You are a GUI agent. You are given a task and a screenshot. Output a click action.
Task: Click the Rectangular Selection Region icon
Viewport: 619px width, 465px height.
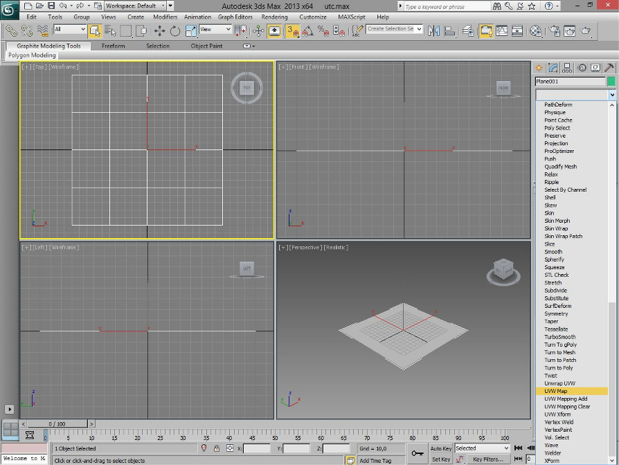(x=126, y=30)
